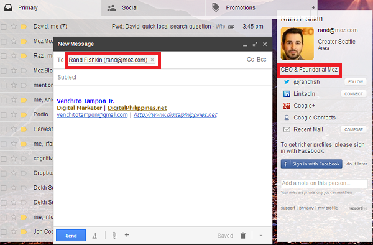Select checkbox for David, me (7) email

(x=4, y=27)
